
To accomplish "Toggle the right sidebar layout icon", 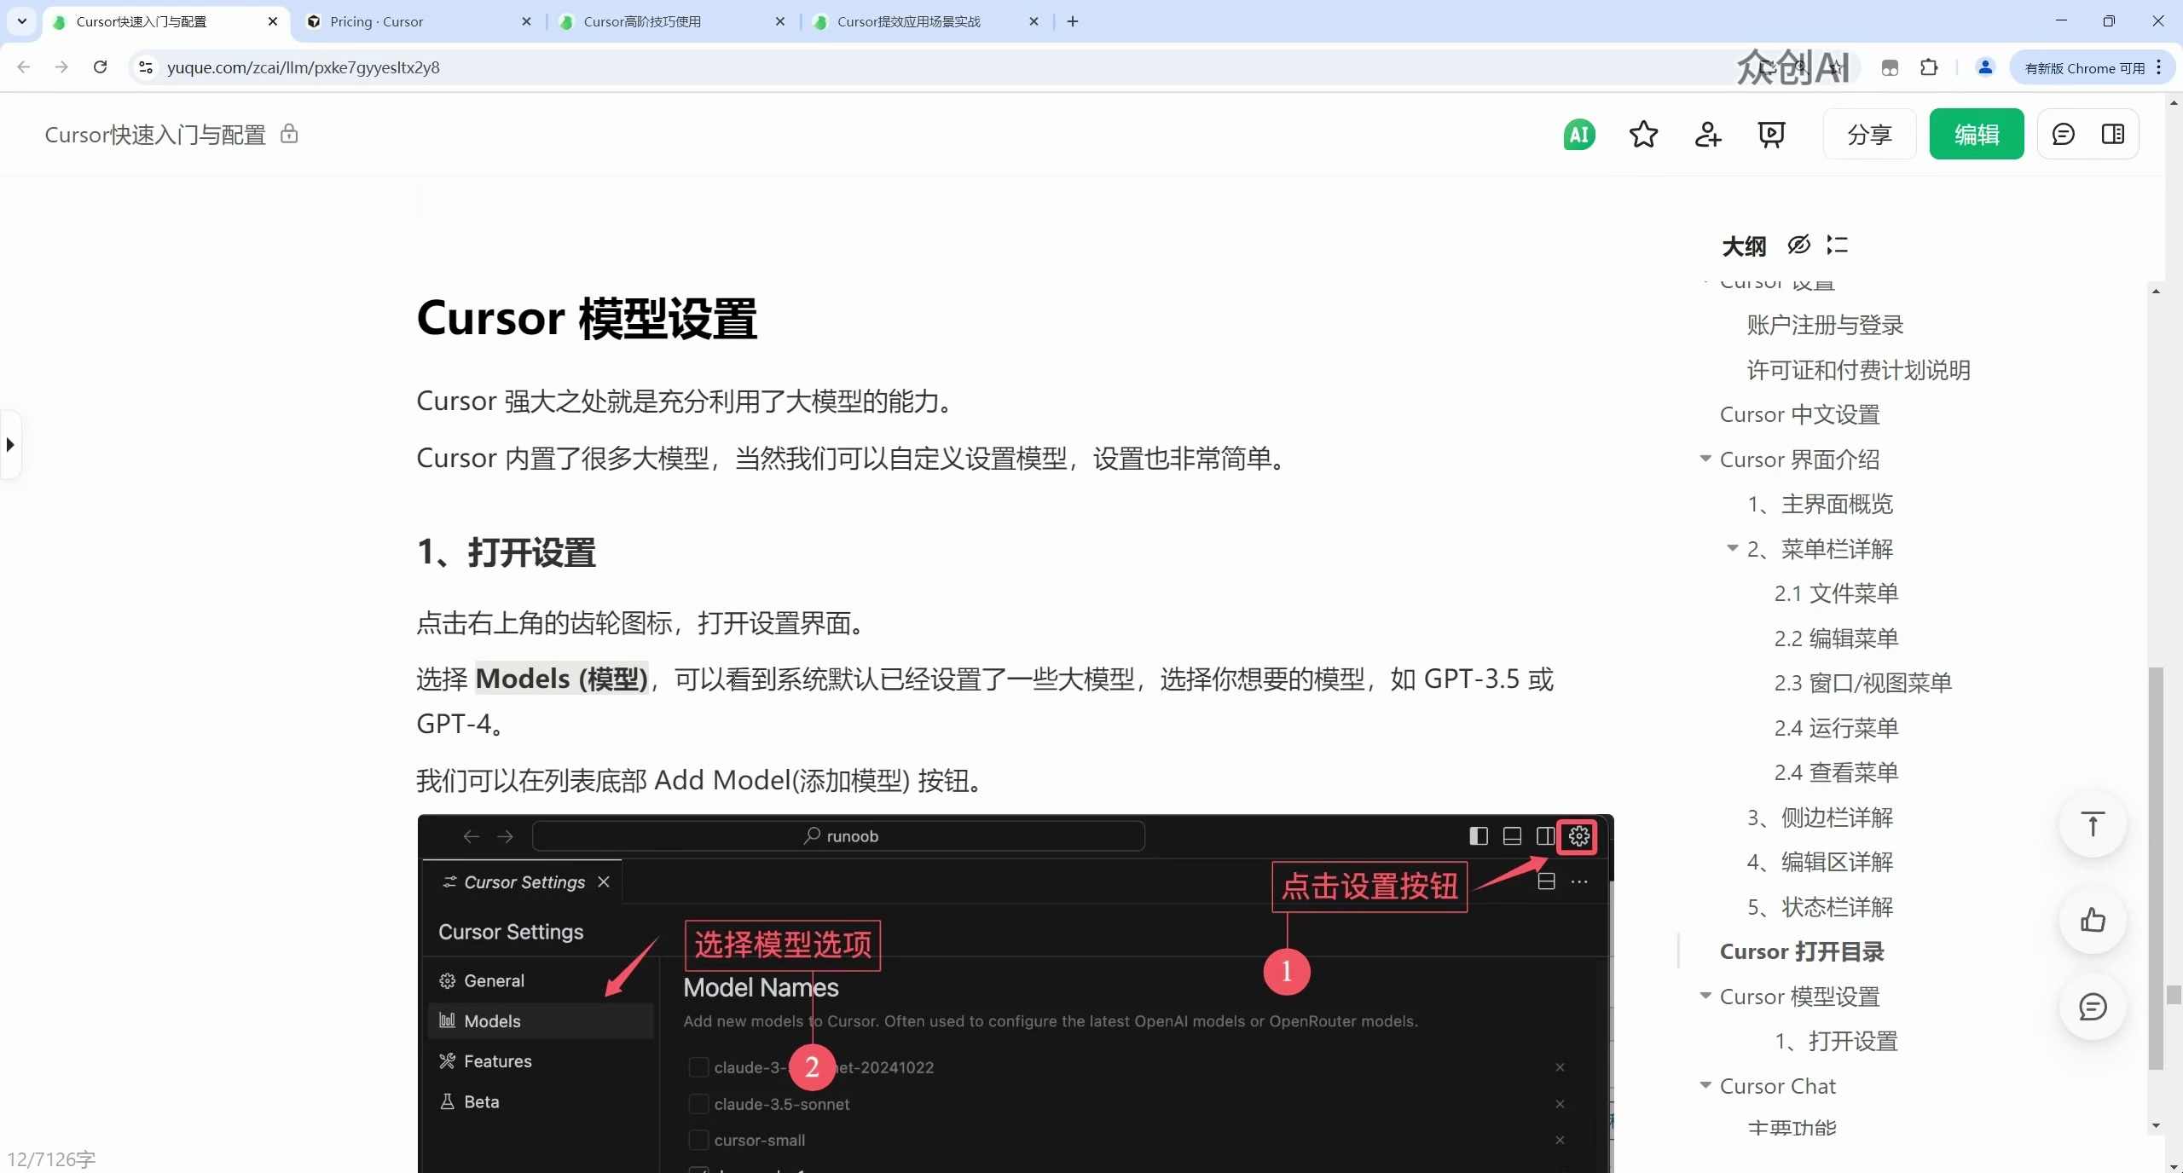I will click(x=2113, y=135).
